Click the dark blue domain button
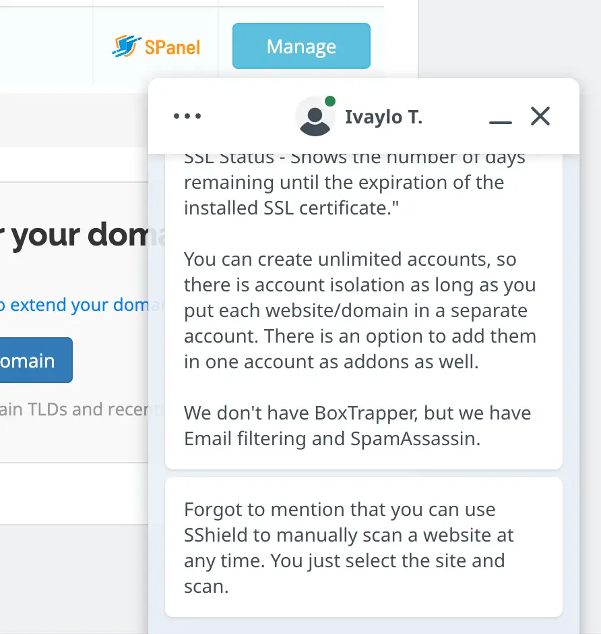Screen dimensions: 601x634 point(34,360)
